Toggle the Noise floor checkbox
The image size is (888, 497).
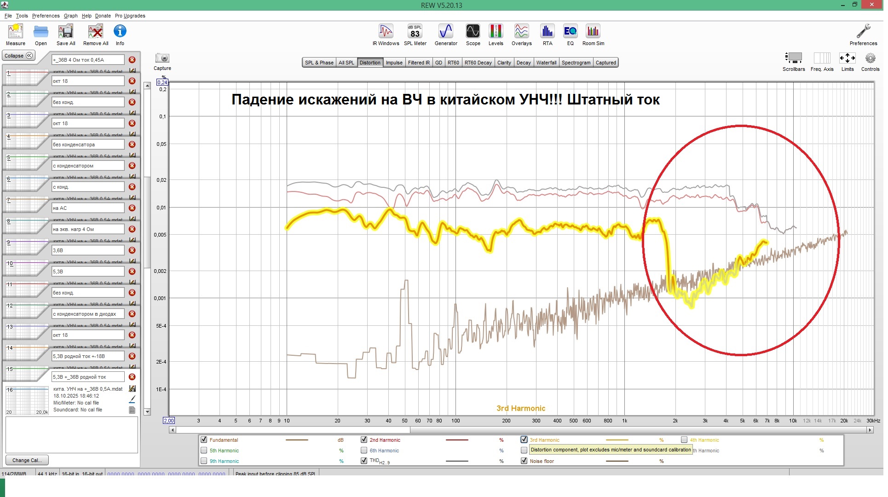pos(524,461)
